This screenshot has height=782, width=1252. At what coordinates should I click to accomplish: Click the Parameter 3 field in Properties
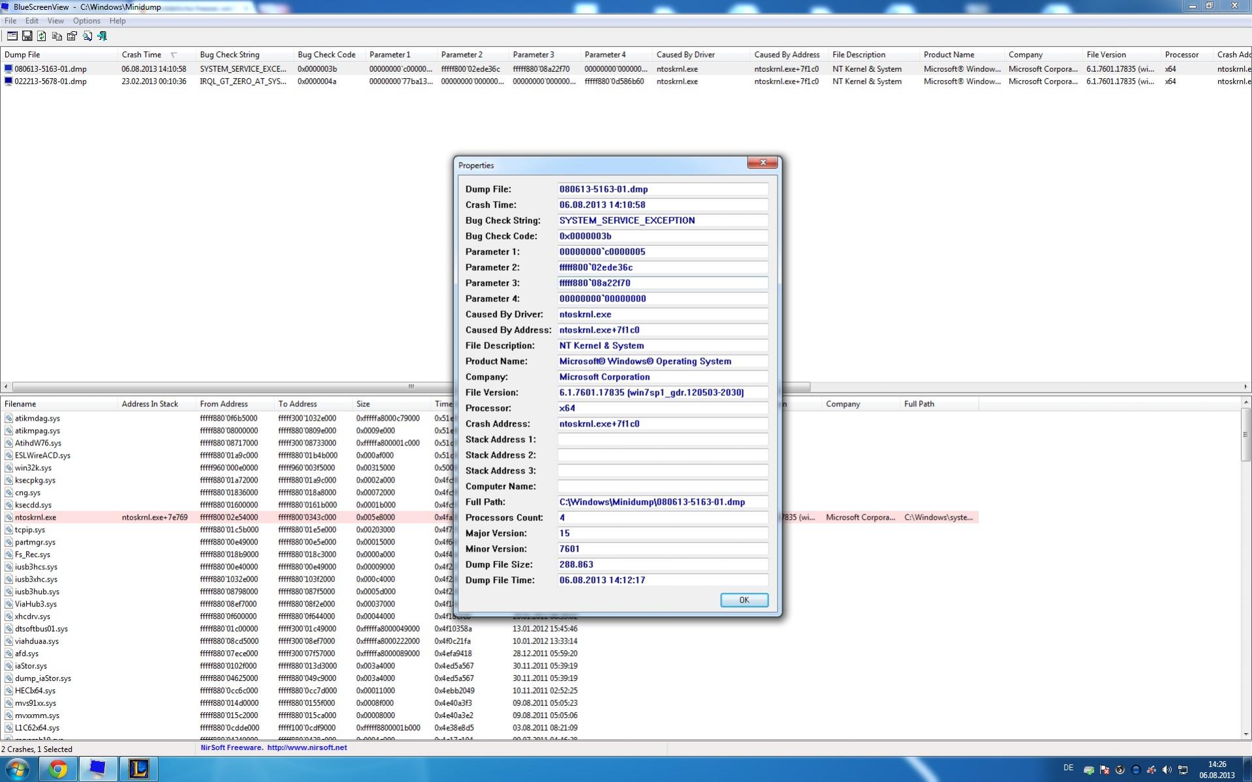click(x=662, y=283)
